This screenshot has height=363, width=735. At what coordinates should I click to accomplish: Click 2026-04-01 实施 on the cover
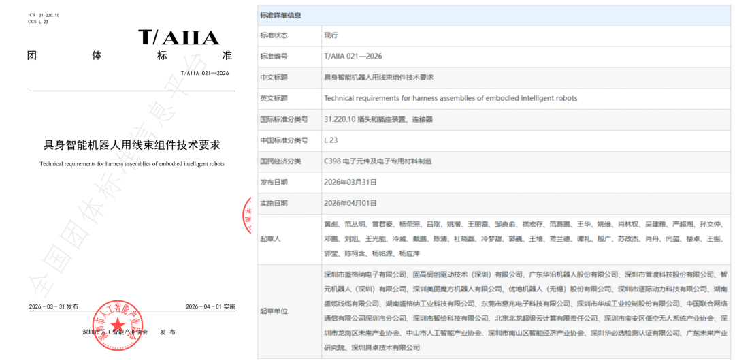click(210, 306)
